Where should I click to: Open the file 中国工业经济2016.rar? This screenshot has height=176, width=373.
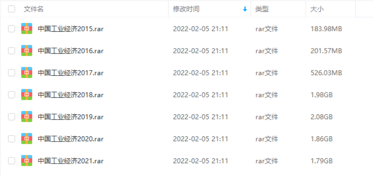tap(71, 51)
